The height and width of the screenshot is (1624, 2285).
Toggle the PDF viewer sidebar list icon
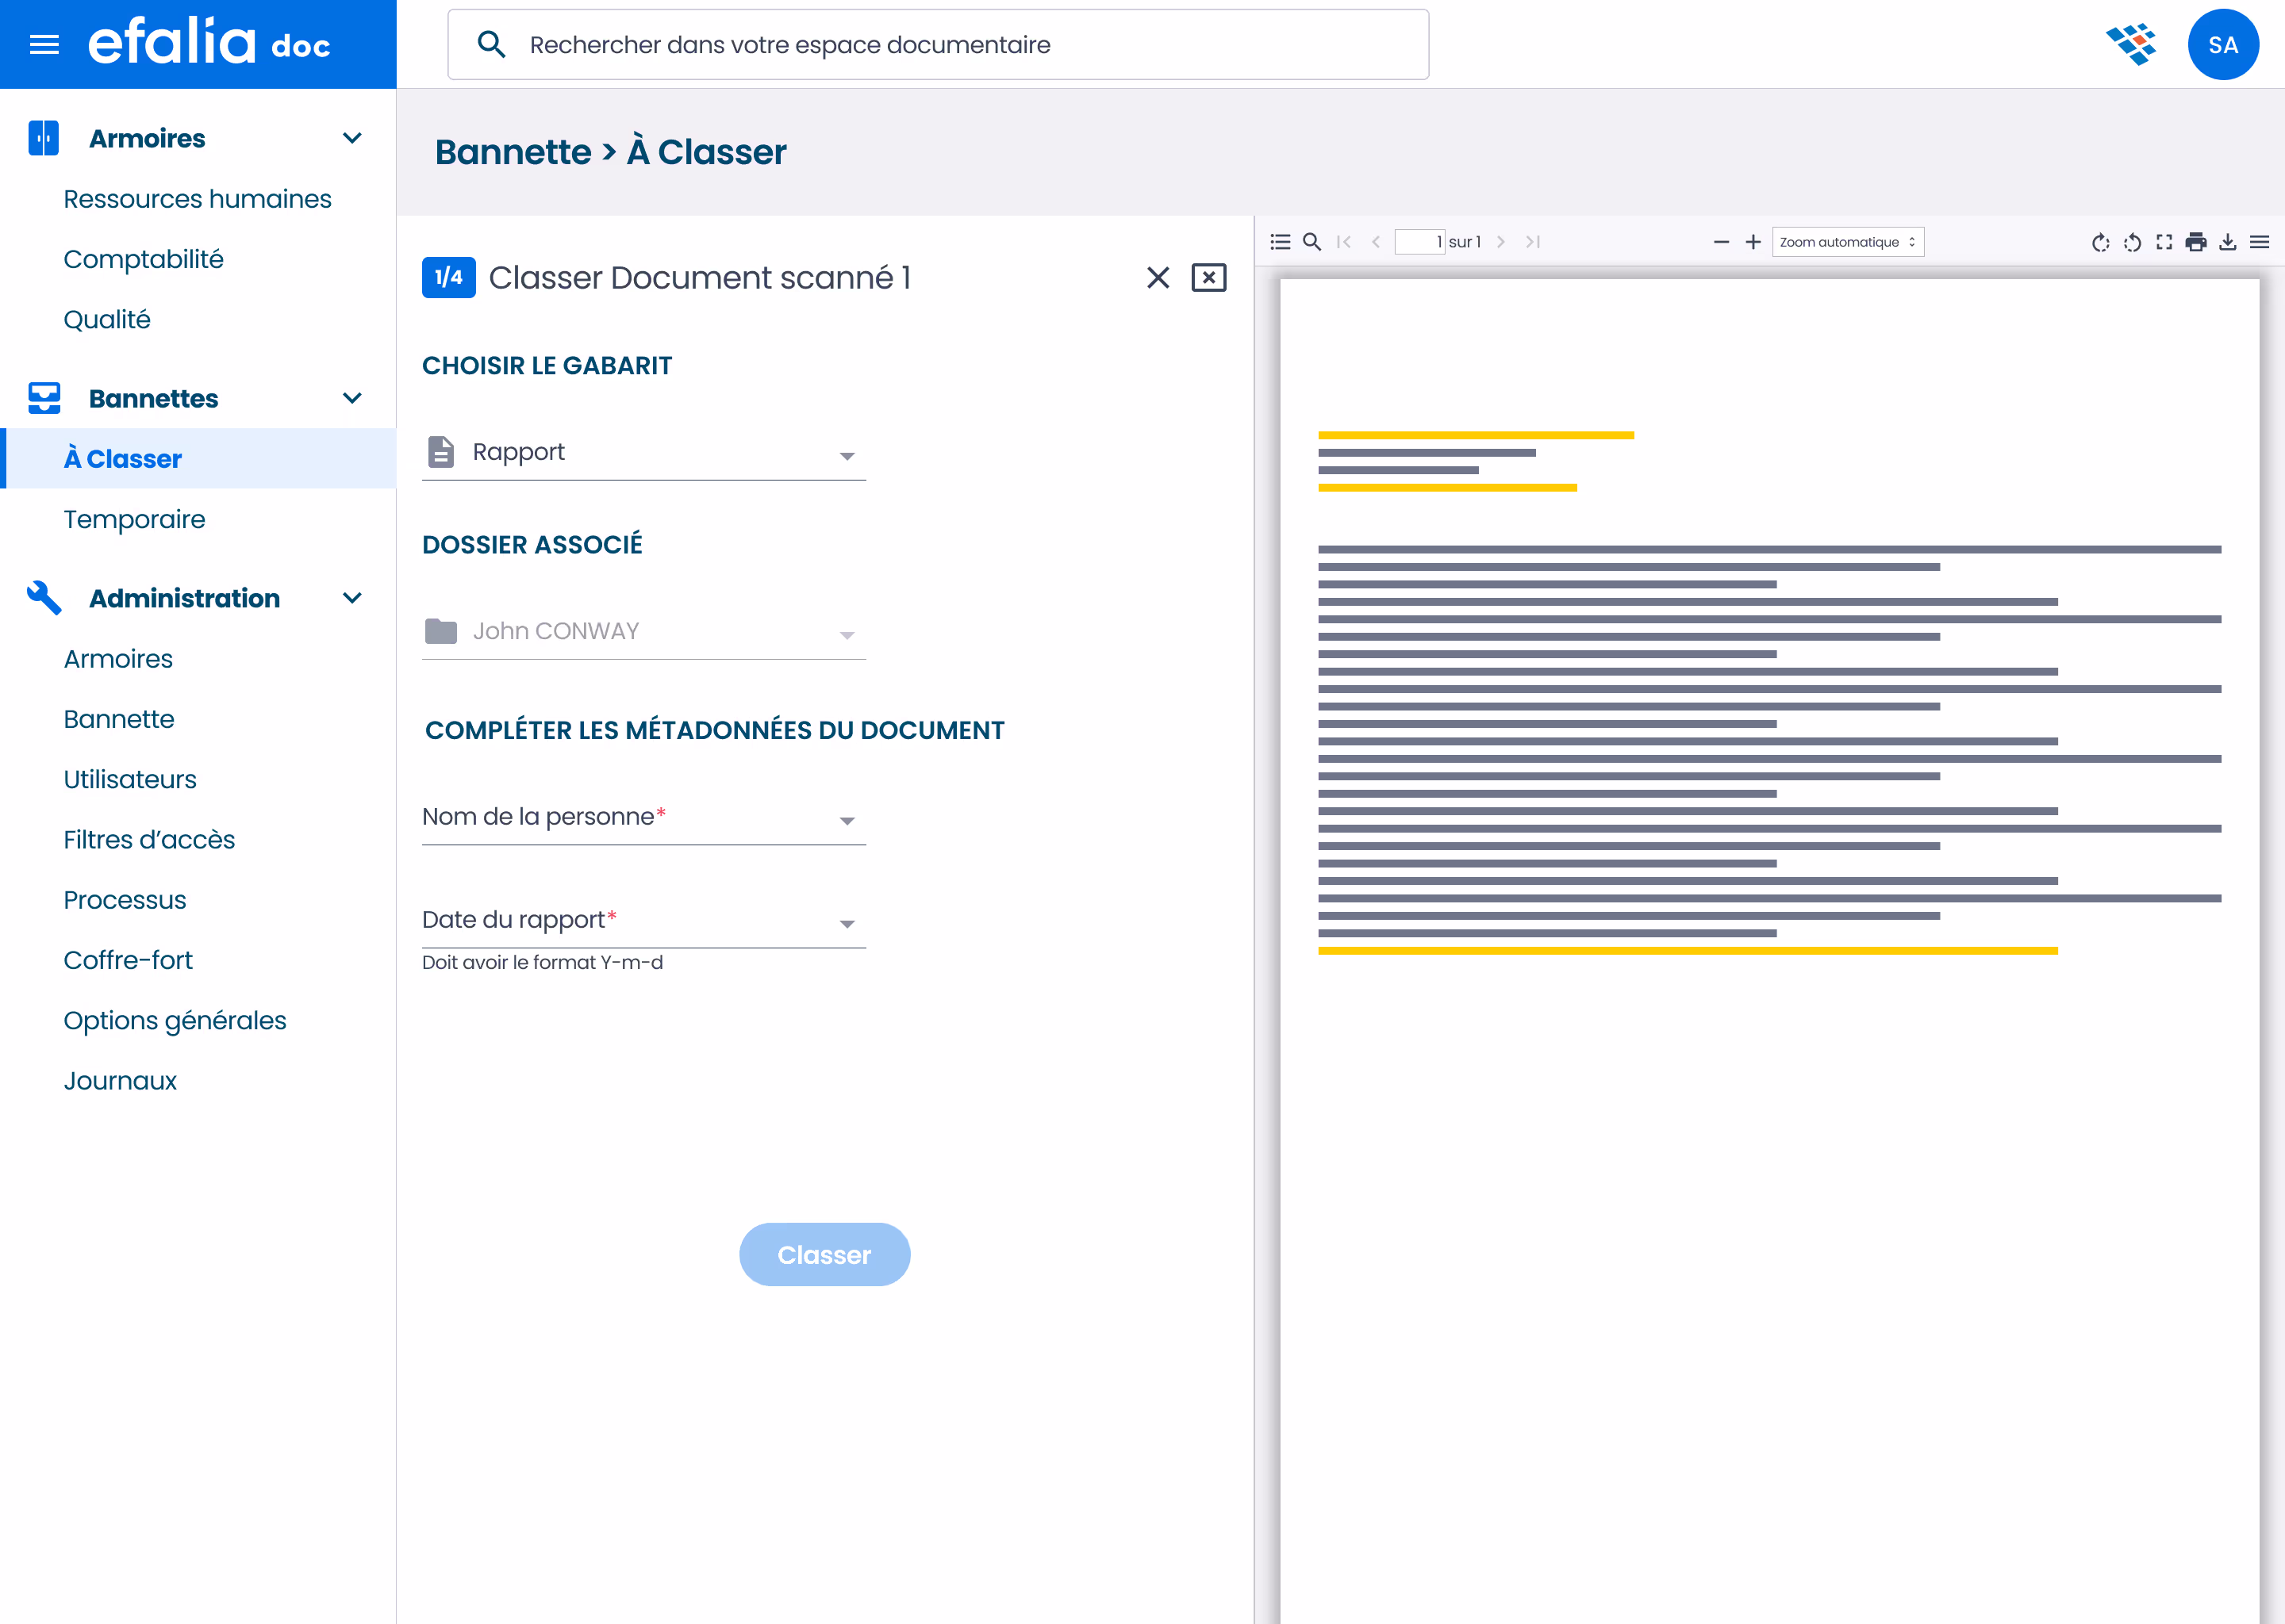pyautogui.click(x=1280, y=242)
